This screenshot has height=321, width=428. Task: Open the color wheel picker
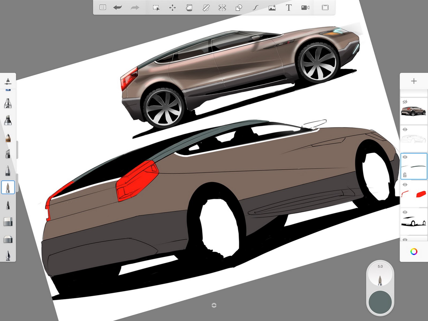tap(414, 251)
